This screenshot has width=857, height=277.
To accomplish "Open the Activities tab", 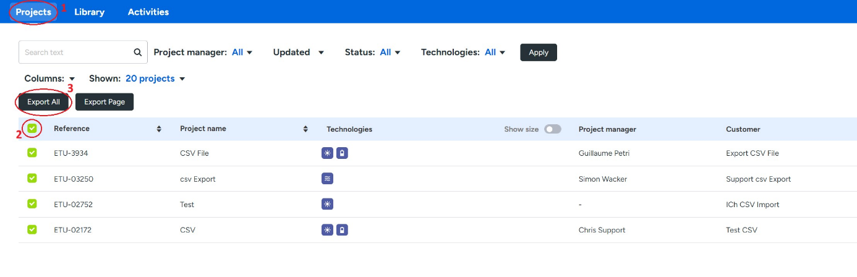I will (148, 12).
